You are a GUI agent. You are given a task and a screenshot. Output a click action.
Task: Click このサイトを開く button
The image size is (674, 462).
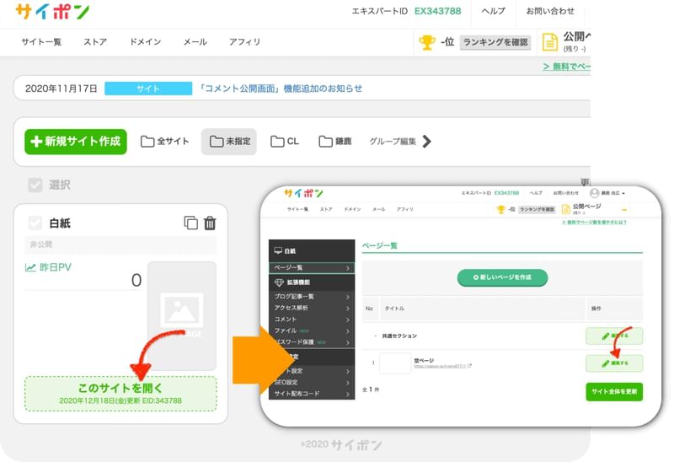[120, 394]
